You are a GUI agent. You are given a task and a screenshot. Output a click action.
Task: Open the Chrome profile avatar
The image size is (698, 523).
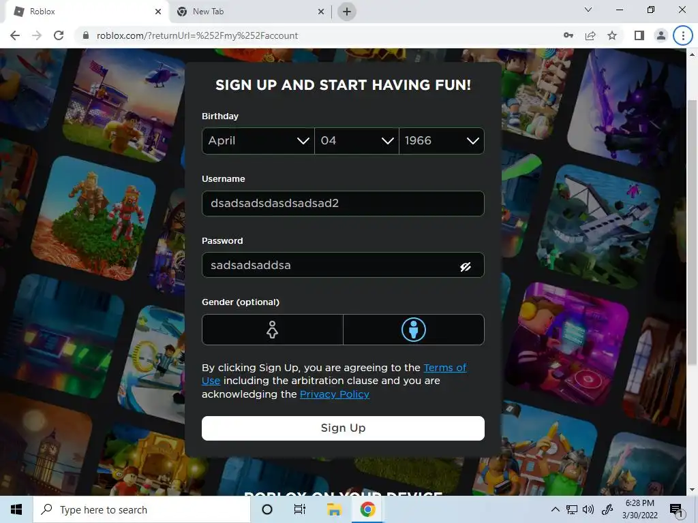click(661, 35)
